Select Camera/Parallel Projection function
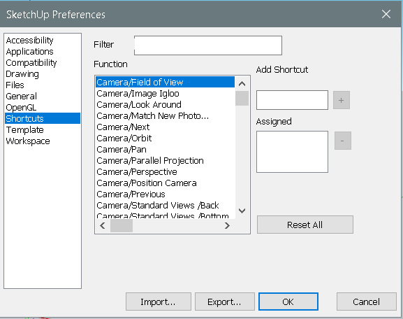Viewport: 403px width, 319px height. 165,161
